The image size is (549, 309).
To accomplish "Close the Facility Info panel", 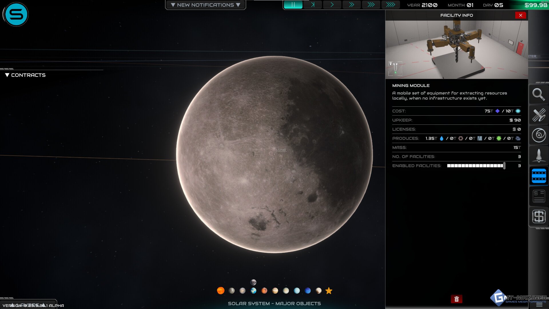I will point(520,15).
